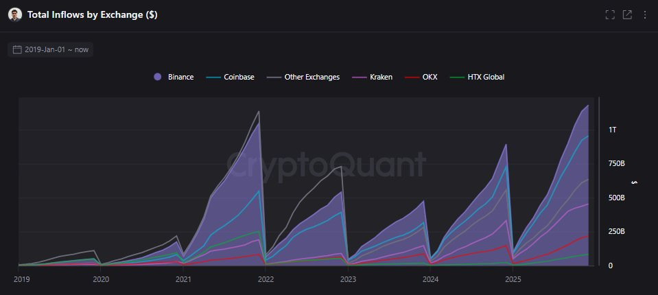Click the 2025 x-axis label
The height and width of the screenshot is (295, 658).
coord(512,279)
